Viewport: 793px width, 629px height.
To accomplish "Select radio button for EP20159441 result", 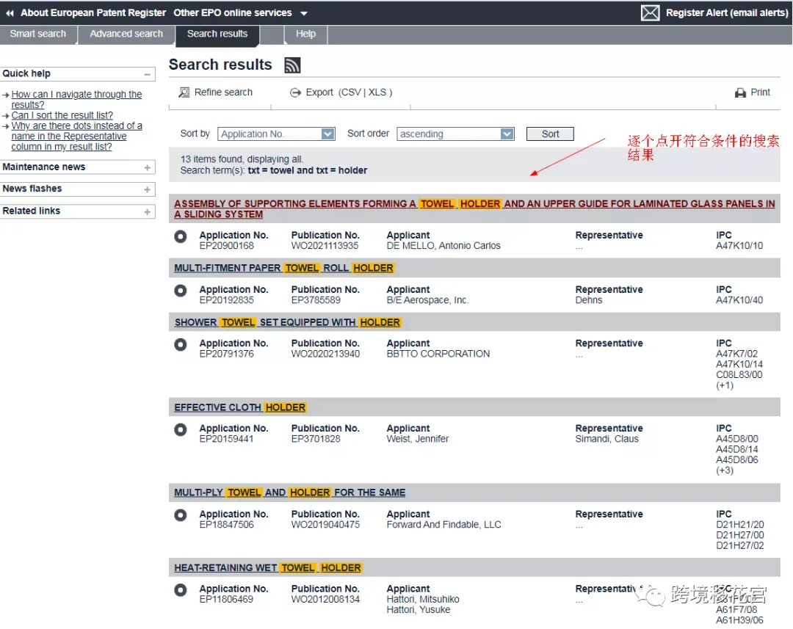I will click(181, 429).
